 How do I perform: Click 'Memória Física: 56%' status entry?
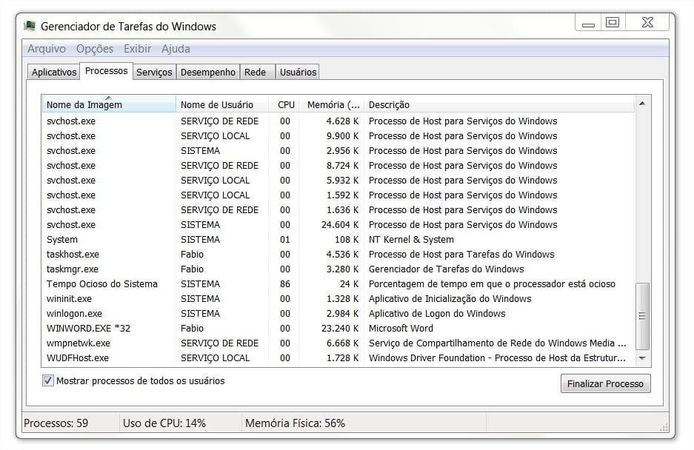click(296, 423)
